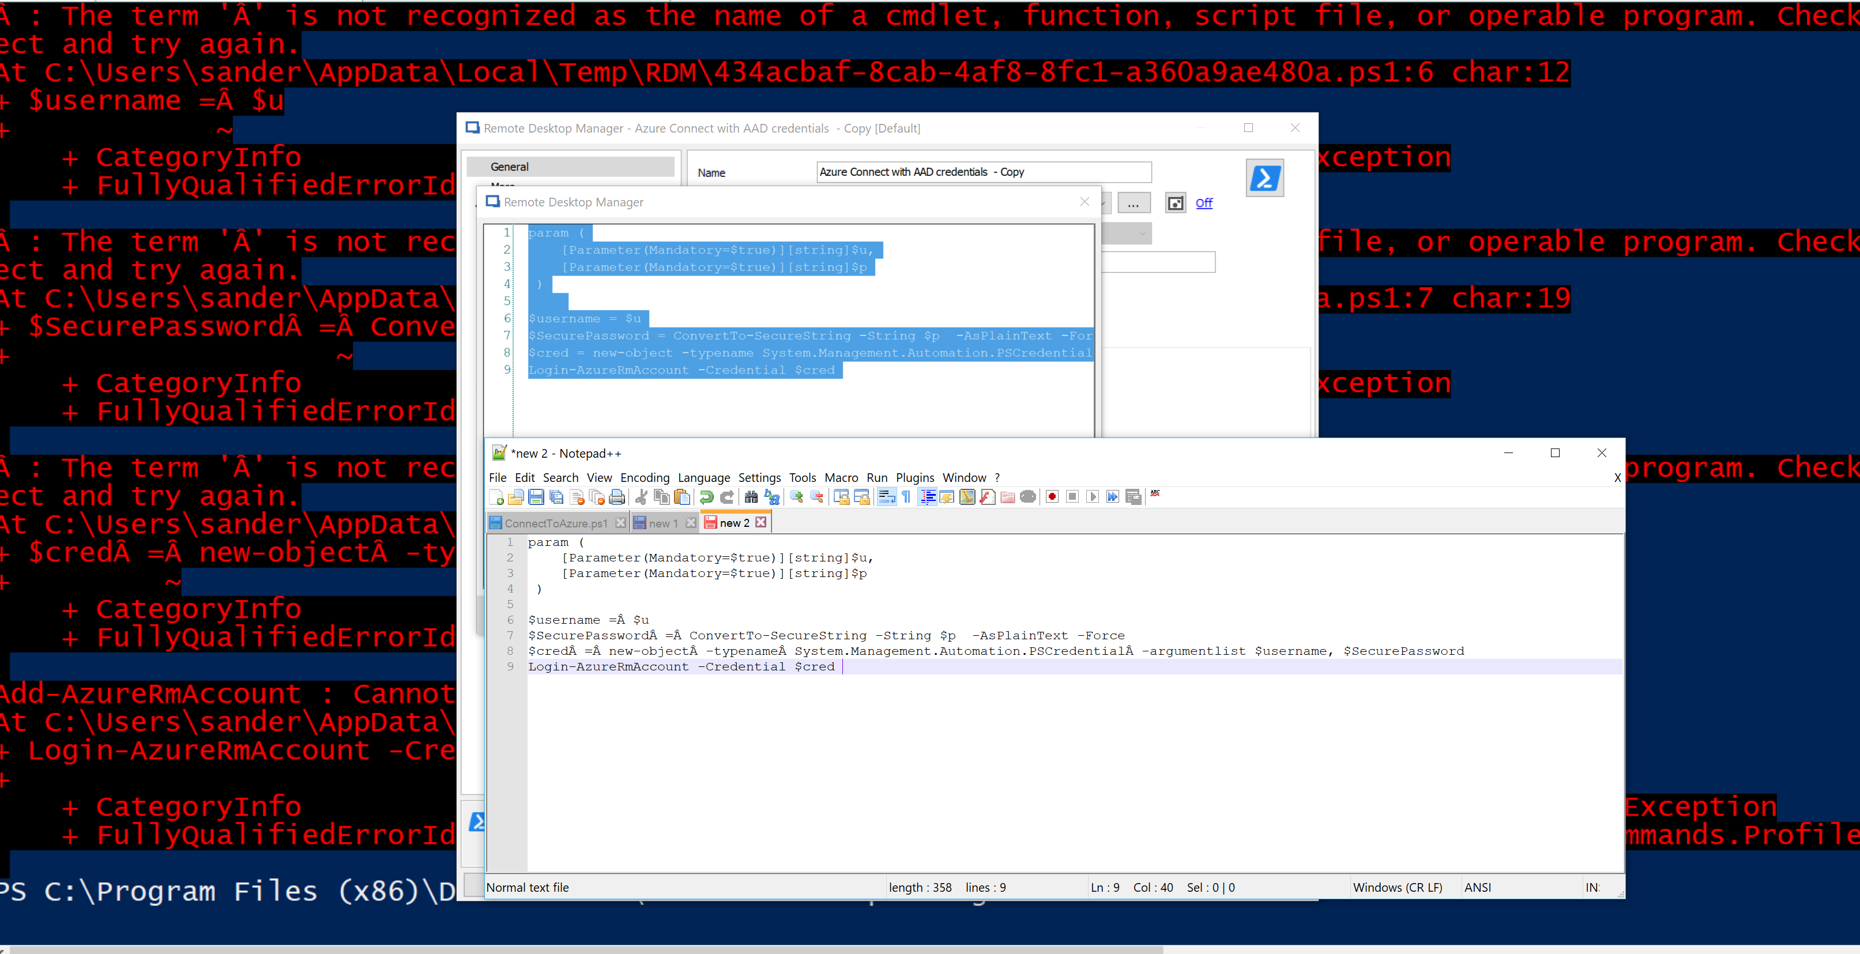The image size is (1860, 954).
Task: Open the Language menu
Action: tap(704, 478)
